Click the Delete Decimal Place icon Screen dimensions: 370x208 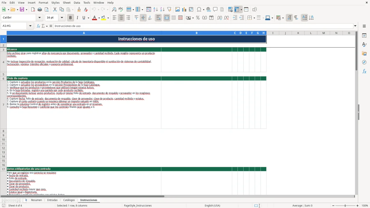pyautogui.click(x=226, y=18)
